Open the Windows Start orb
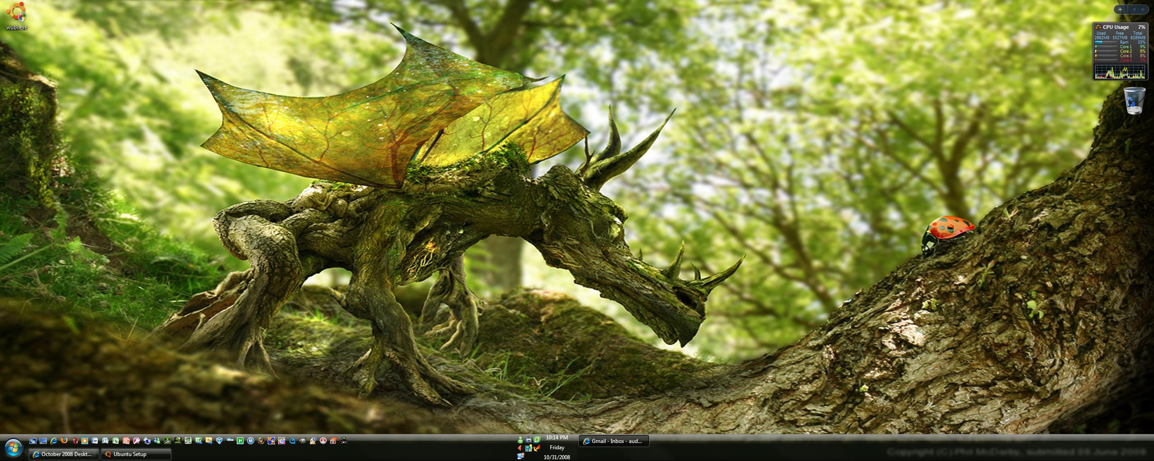The image size is (1154, 461). click(13, 447)
